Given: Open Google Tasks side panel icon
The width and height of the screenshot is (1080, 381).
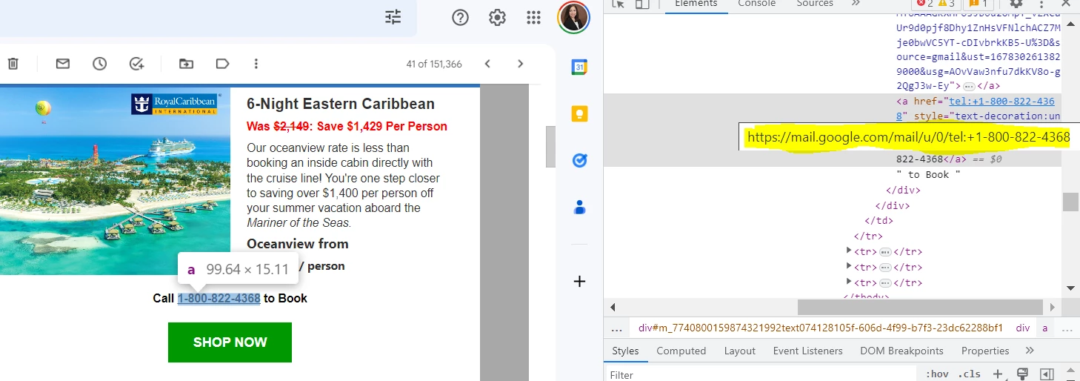Looking at the screenshot, I should [x=579, y=161].
